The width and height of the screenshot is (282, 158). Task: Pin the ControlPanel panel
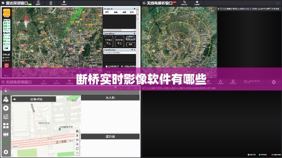point(134,34)
